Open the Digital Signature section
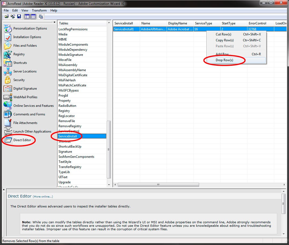This screenshot has width=289, height=245. pos(25,89)
